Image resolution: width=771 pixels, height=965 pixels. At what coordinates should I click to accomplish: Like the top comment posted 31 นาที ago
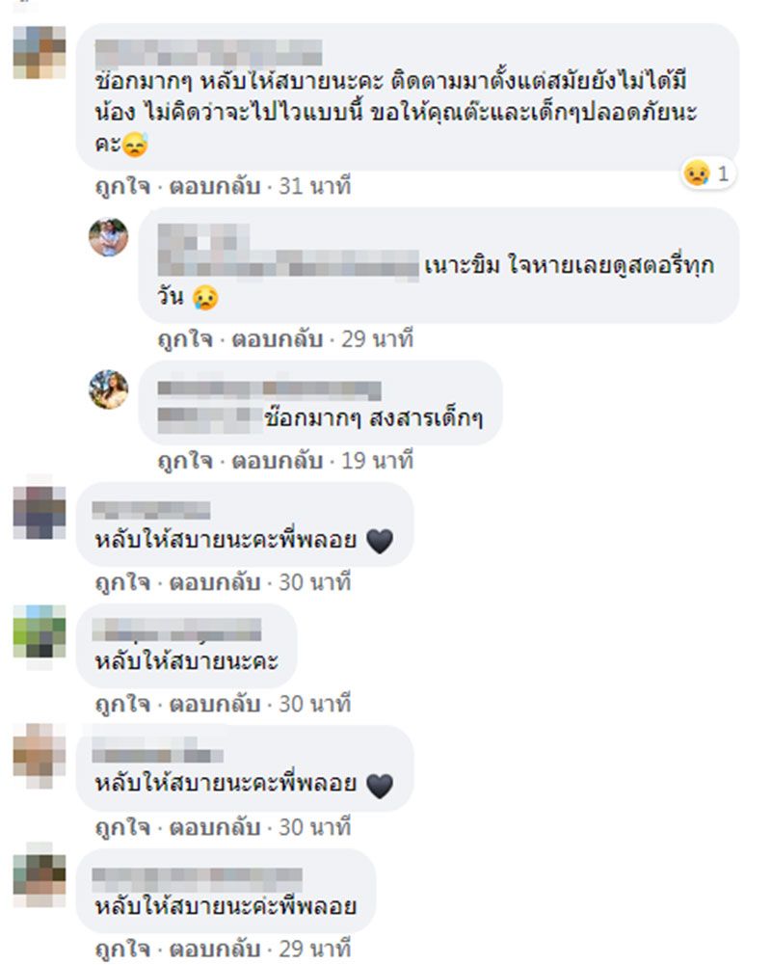click(x=122, y=186)
